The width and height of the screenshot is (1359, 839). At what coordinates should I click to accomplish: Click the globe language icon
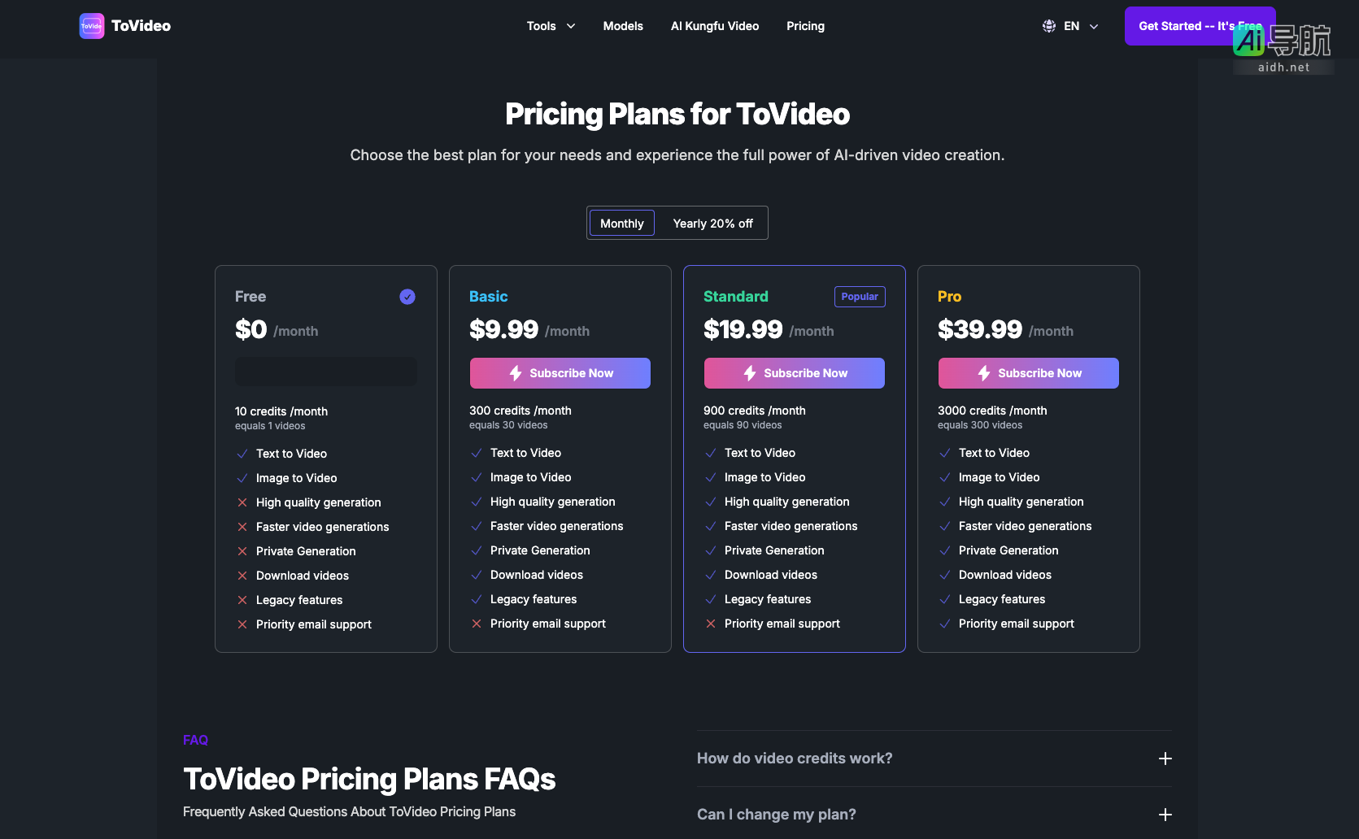[1049, 26]
